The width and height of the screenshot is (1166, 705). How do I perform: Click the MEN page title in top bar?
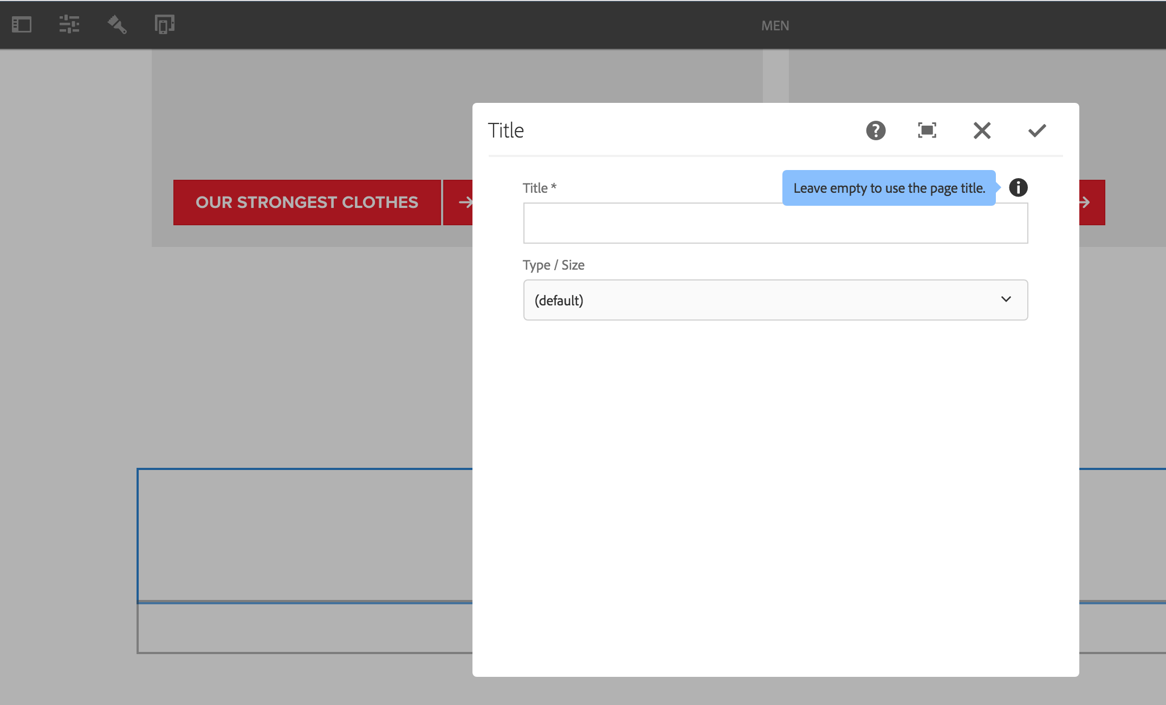click(774, 25)
